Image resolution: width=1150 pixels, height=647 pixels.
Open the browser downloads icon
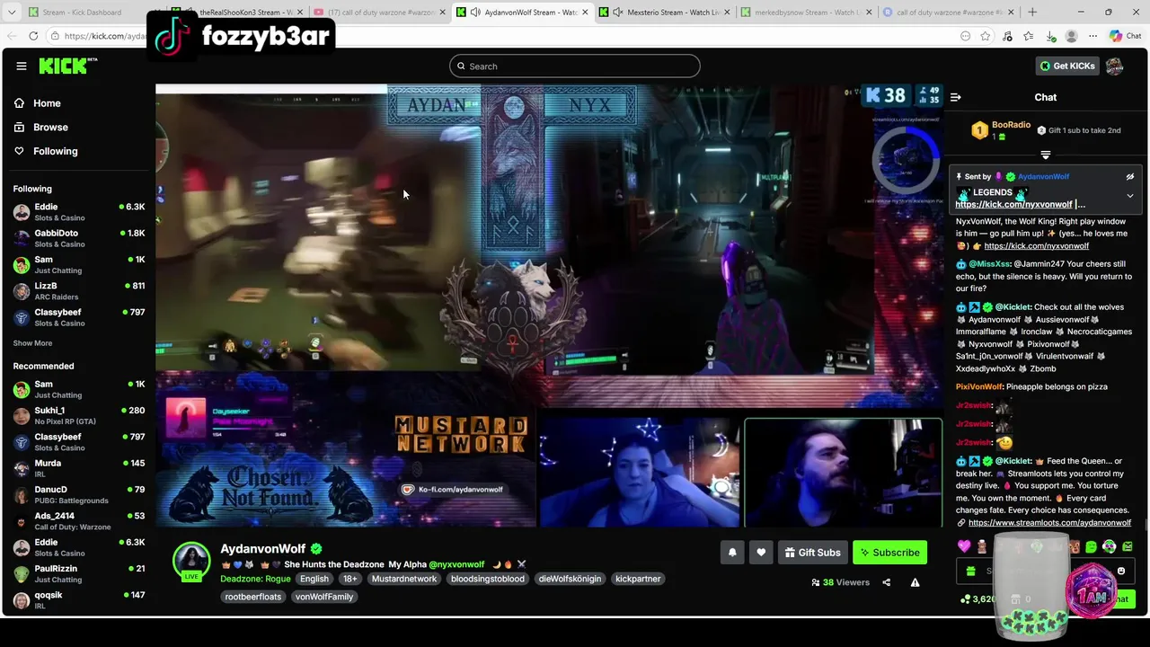coord(1050,36)
